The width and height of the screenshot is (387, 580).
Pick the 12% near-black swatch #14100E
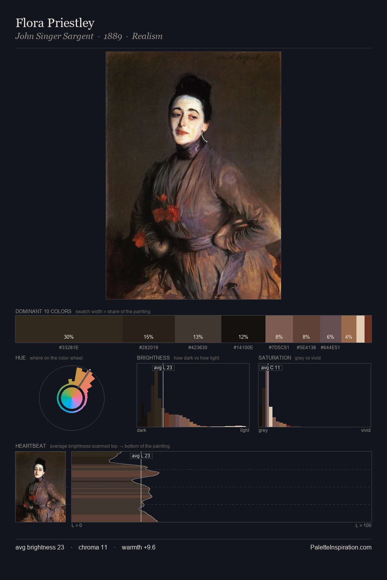coord(243,329)
